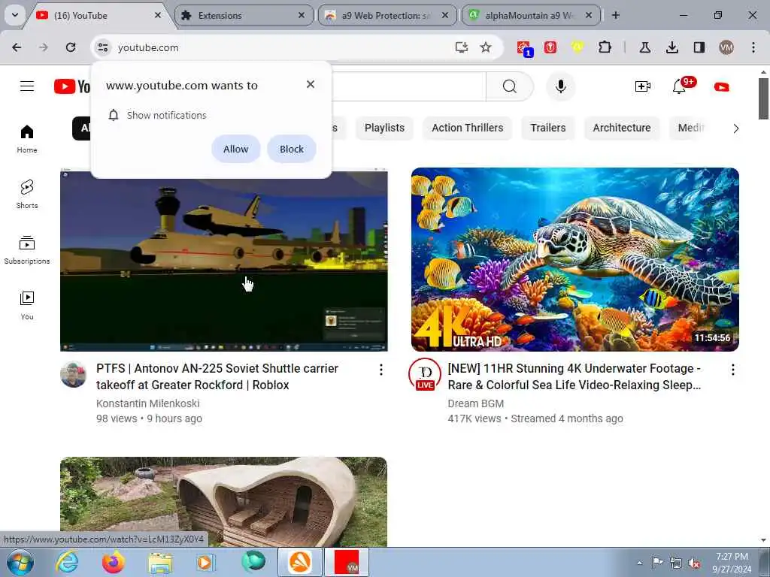Bookmark this page with the star icon
This screenshot has height=577, width=770.
pos(486,47)
